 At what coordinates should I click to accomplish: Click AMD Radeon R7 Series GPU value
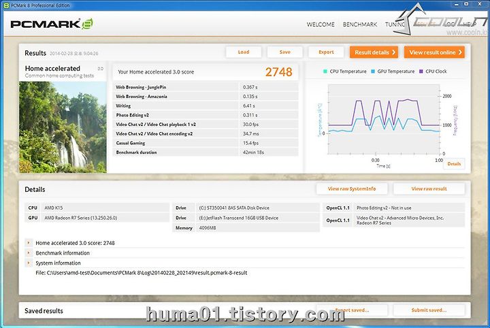80,218
